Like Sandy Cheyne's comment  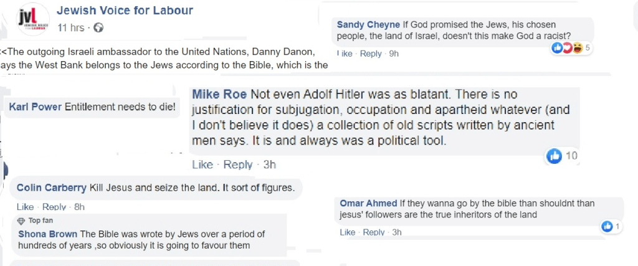pos(345,54)
